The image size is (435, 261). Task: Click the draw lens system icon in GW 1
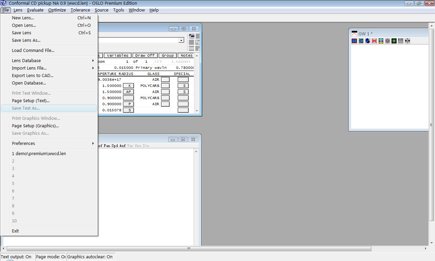(x=361, y=41)
